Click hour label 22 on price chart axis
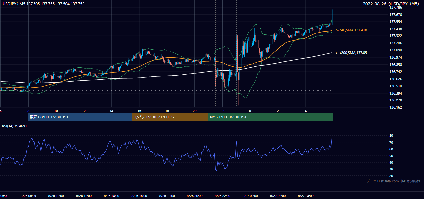This screenshot has width=424, height=199. coord(222,111)
